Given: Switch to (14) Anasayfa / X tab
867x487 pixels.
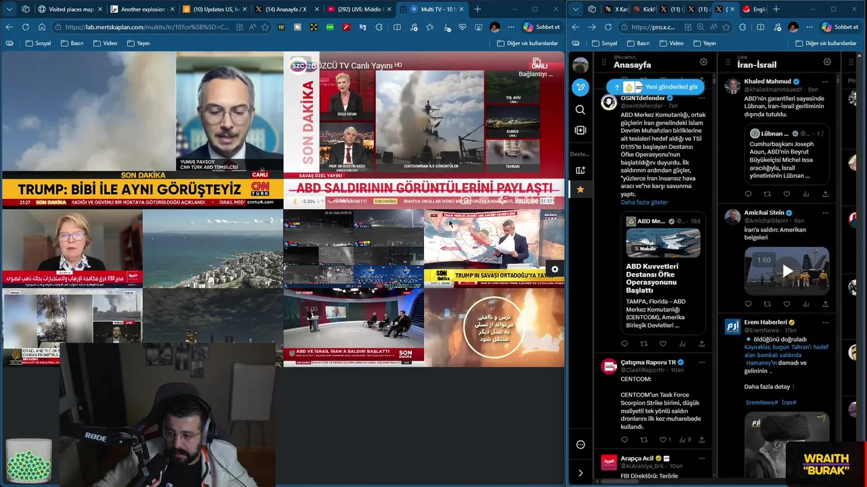Looking at the screenshot, I should [x=287, y=9].
